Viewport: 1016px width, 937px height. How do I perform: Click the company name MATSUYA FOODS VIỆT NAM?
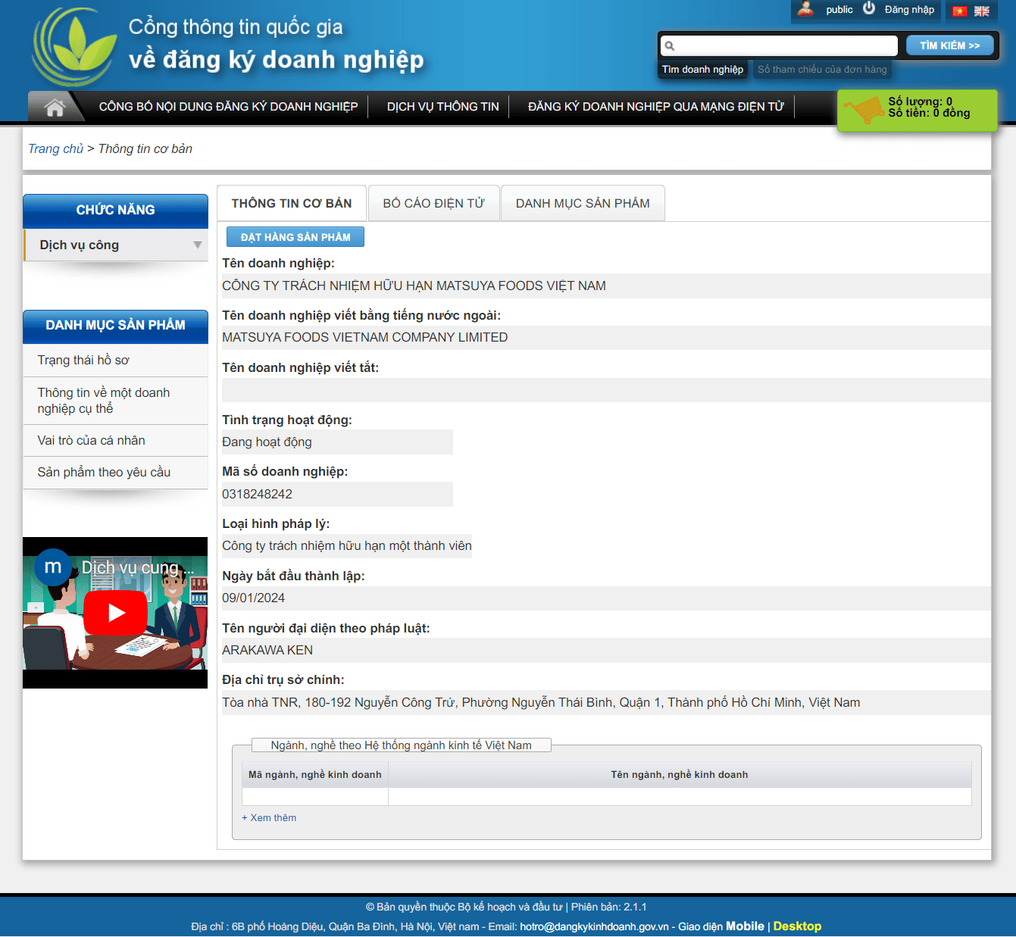414,286
